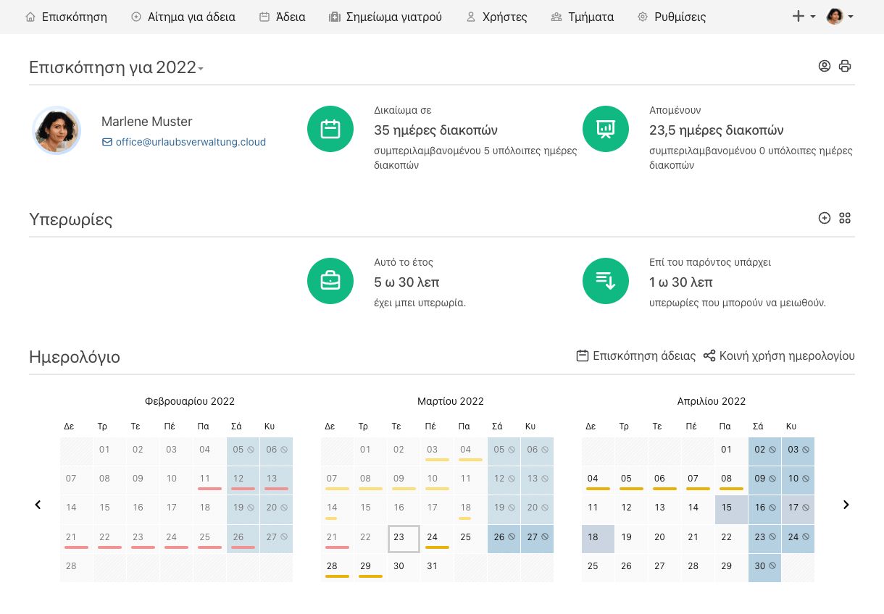Select 15 April 2022 in calendar

pyautogui.click(x=732, y=510)
